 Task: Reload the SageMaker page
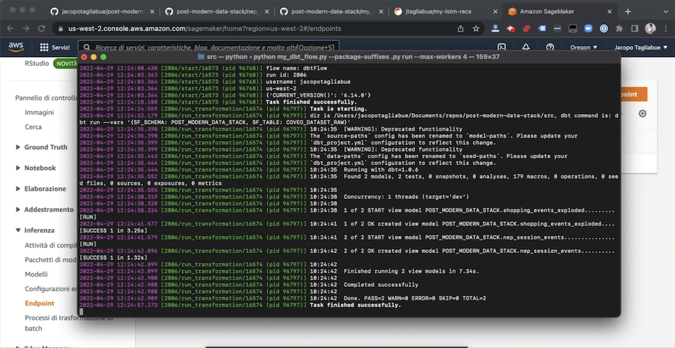point(41,28)
